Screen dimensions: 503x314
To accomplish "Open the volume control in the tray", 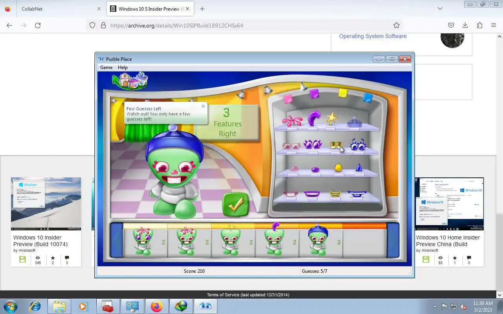I will pyautogui.click(x=464, y=307).
